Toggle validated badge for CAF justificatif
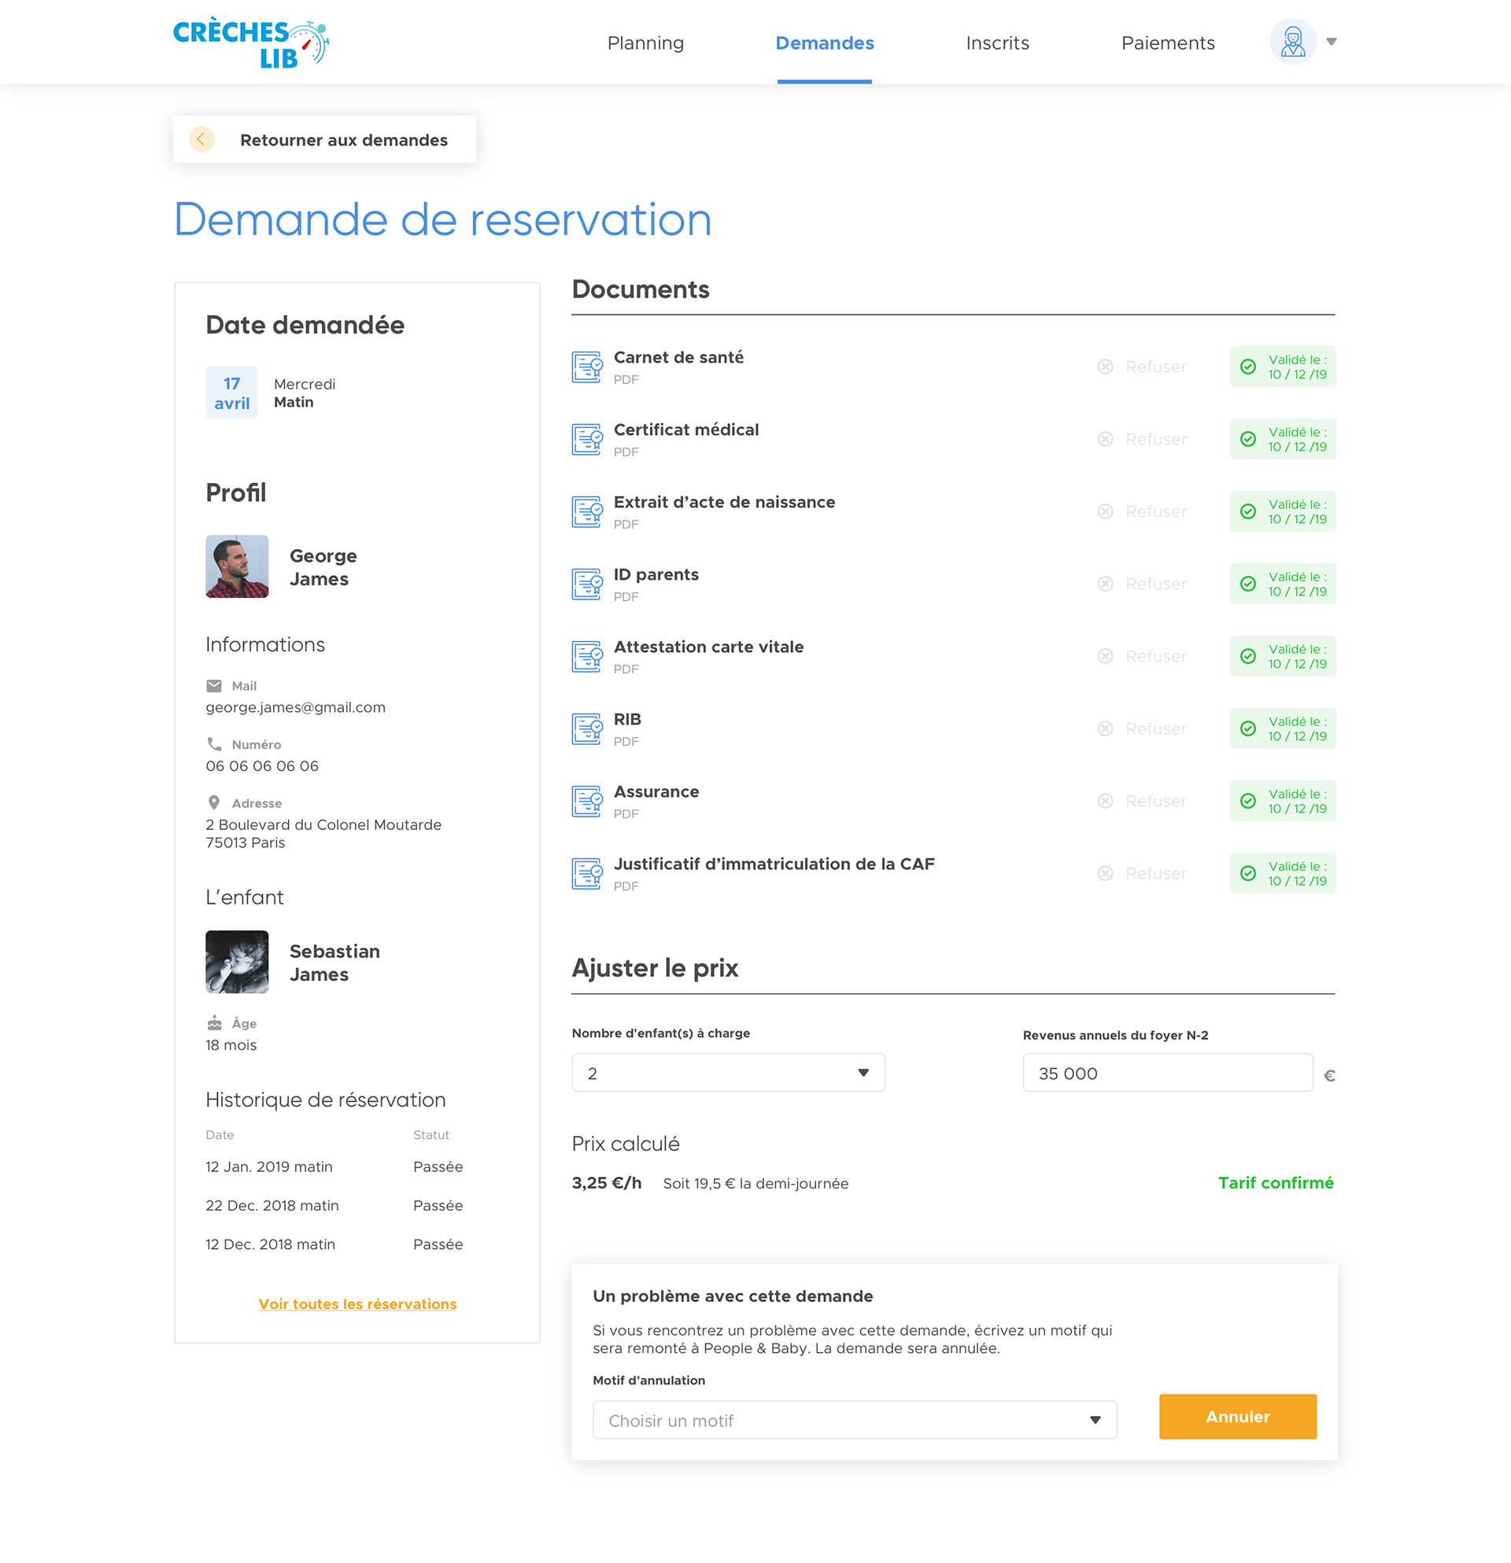 [x=1283, y=873]
